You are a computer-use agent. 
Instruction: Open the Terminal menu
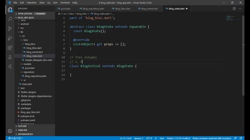point(65,3)
